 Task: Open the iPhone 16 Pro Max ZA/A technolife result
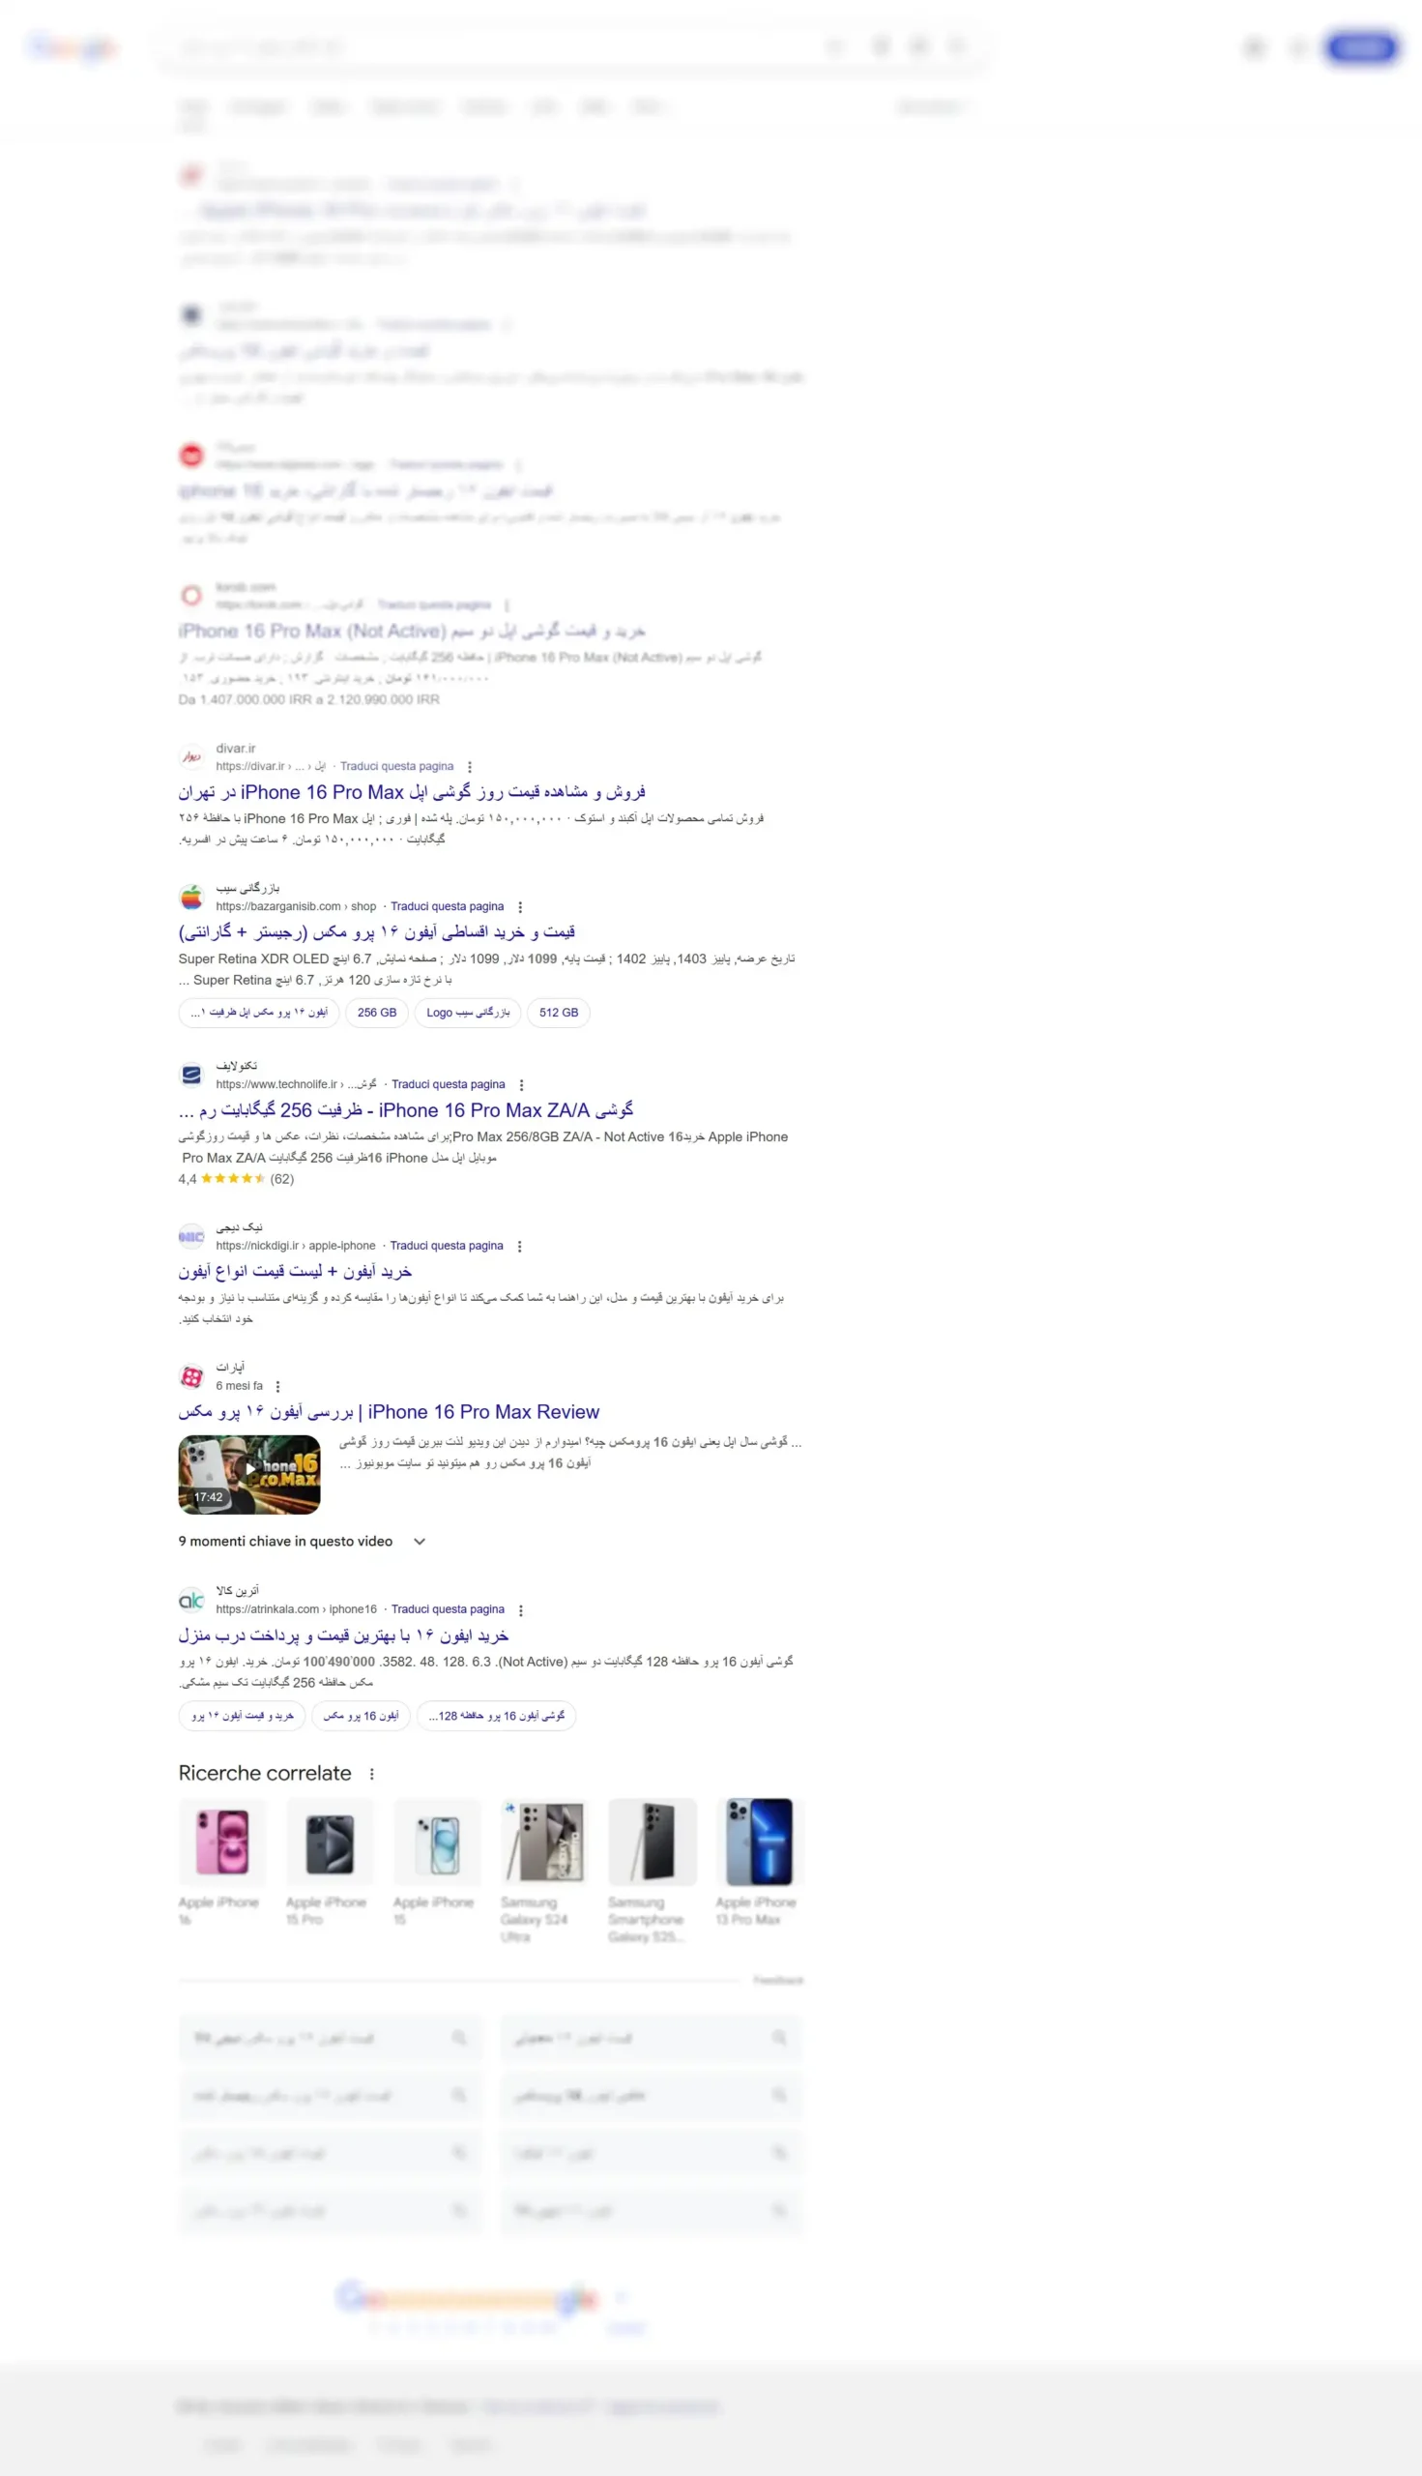point(406,1110)
